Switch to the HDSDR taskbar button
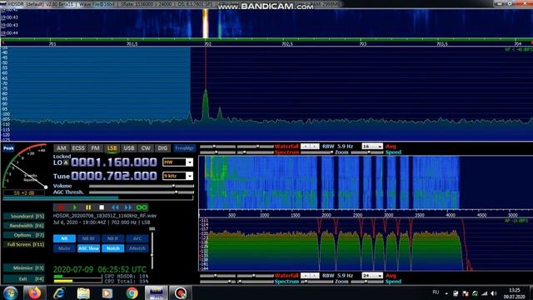This screenshot has width=533, height=300. (x=156, y=292)
